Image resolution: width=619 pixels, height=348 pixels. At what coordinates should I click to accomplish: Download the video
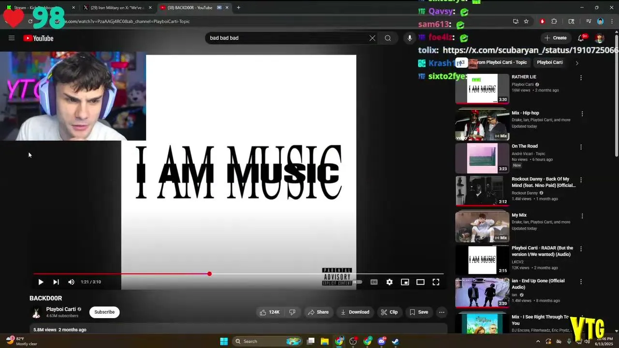coord(355,312)
